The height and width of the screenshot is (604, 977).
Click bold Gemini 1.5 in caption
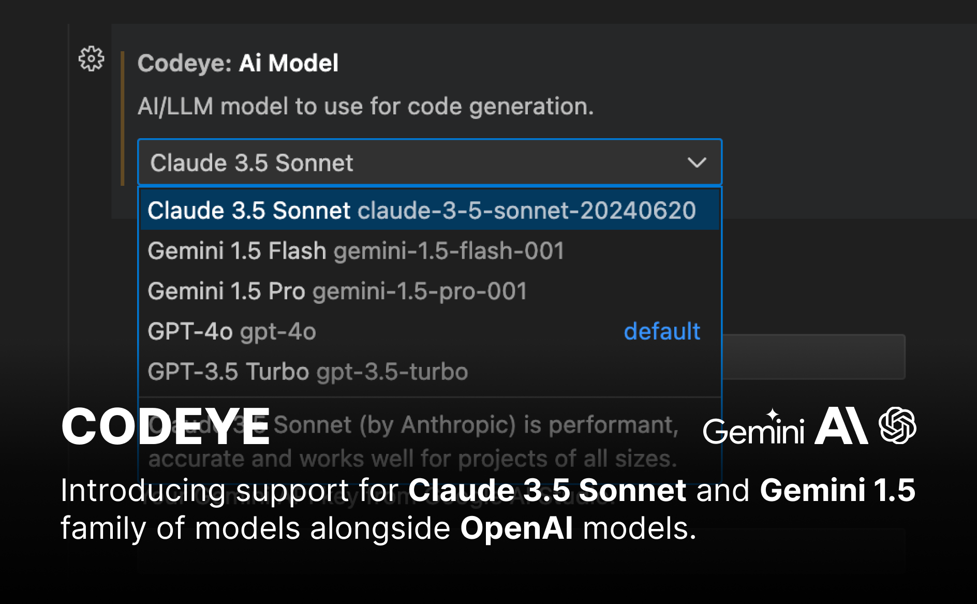point(837,490)
